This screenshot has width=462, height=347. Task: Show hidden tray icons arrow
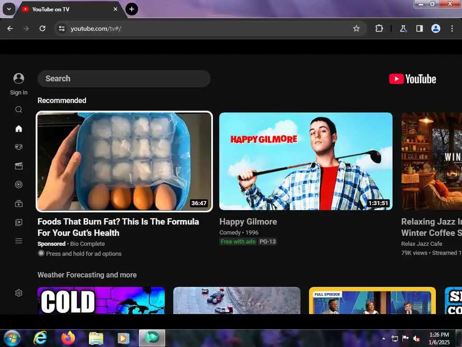383,339
